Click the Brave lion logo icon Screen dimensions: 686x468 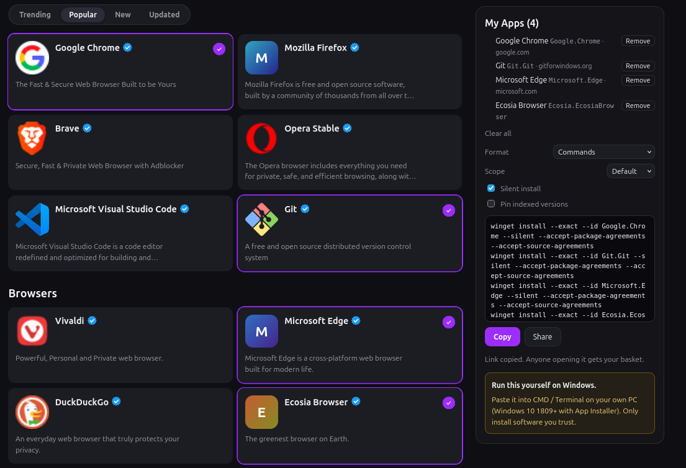32,138
